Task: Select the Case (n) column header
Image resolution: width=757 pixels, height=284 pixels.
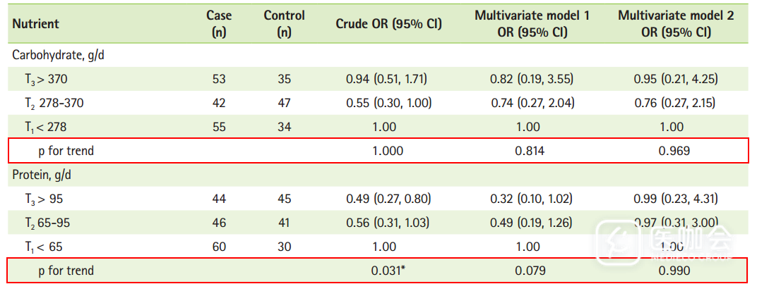Action: (219, 23)
